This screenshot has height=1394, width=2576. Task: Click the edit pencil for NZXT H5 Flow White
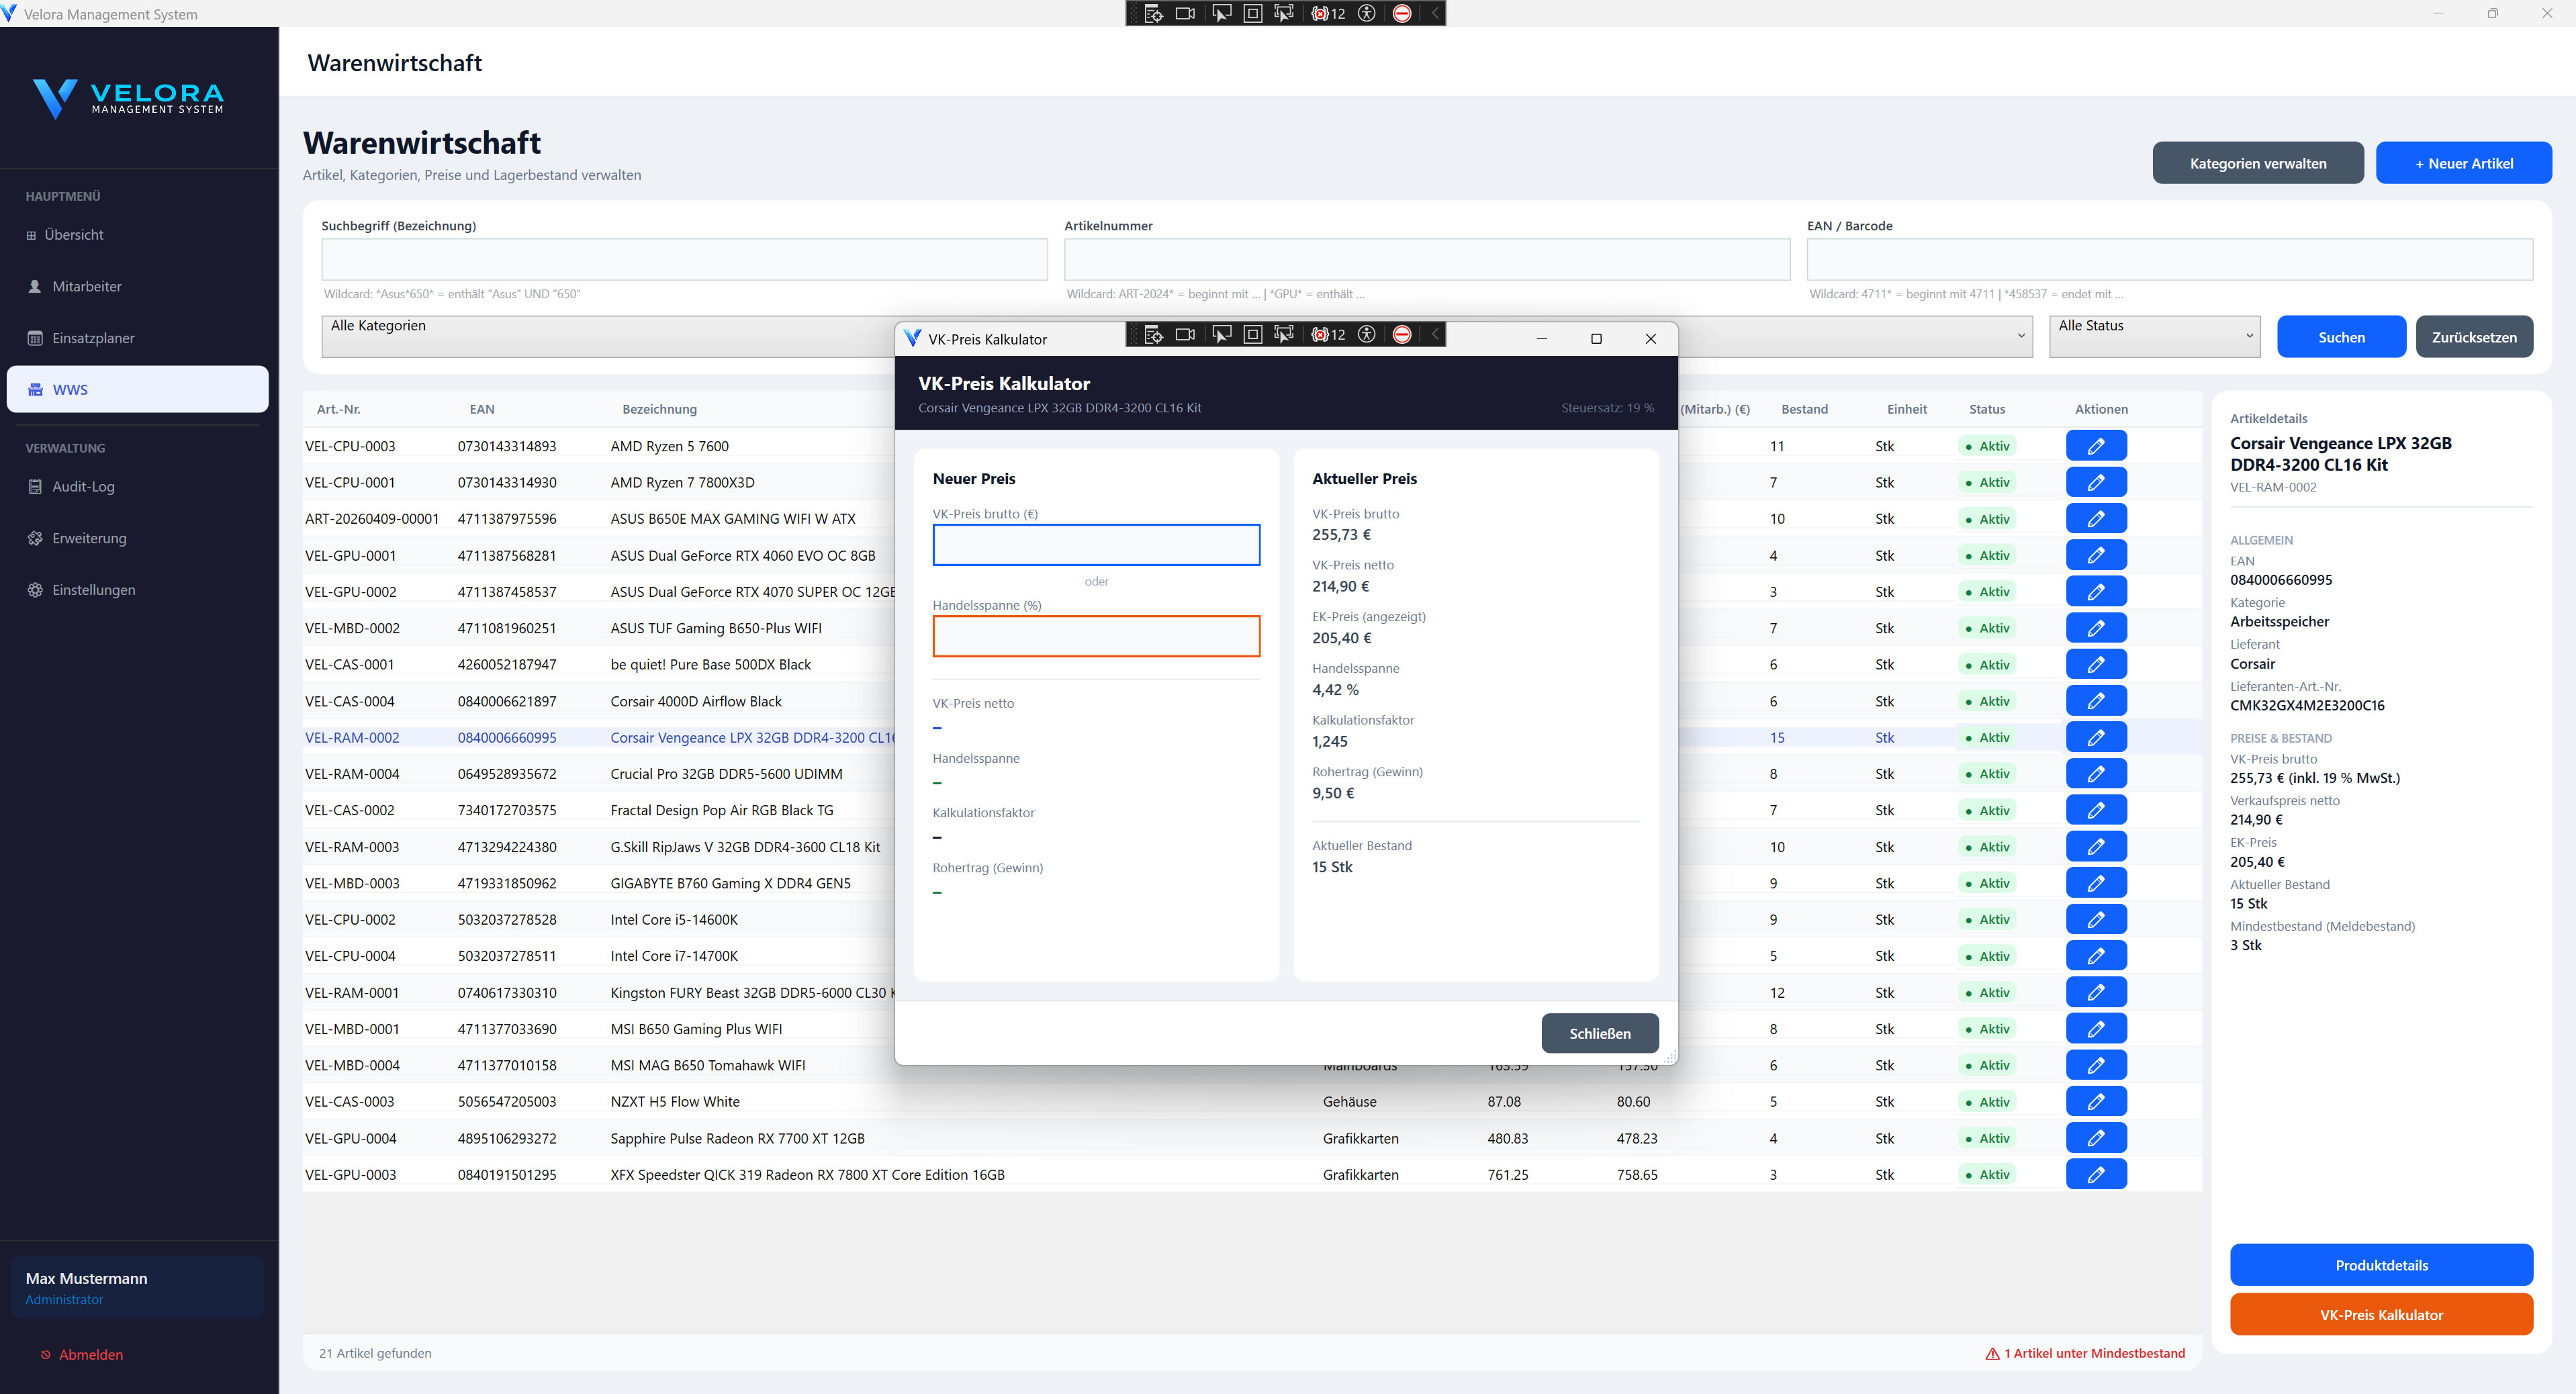[2095, 1101]
